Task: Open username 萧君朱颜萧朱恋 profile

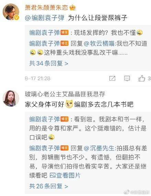Action: [x=46, y=8]
